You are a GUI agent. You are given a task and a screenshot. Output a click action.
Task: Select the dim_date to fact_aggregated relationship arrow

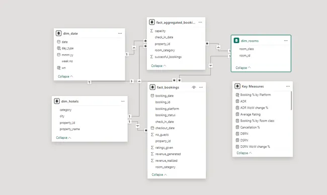134,48
